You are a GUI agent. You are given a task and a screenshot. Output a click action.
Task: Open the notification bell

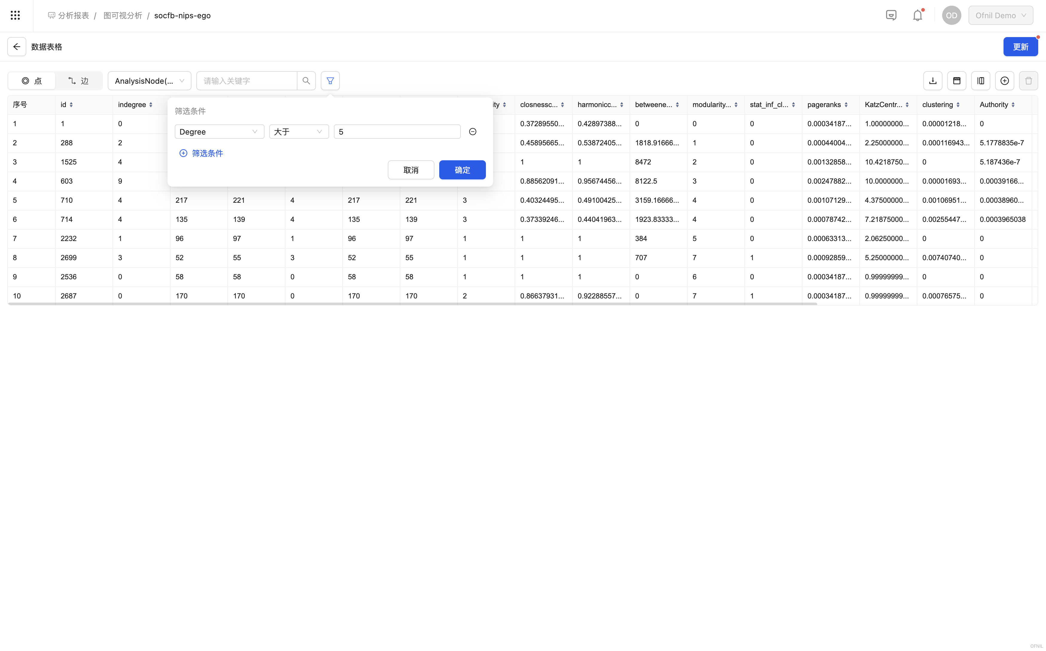click(x=918, y=16)
